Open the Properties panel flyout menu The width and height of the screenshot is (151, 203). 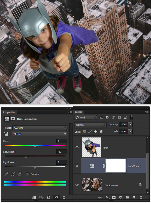tap(70, 112)
